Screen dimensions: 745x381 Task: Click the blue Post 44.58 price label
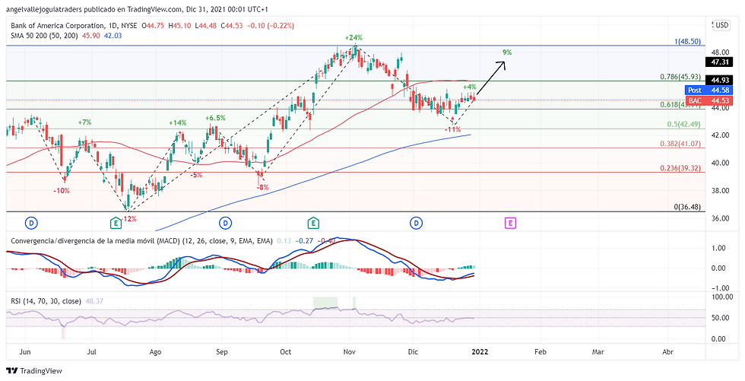coord(709,90)
